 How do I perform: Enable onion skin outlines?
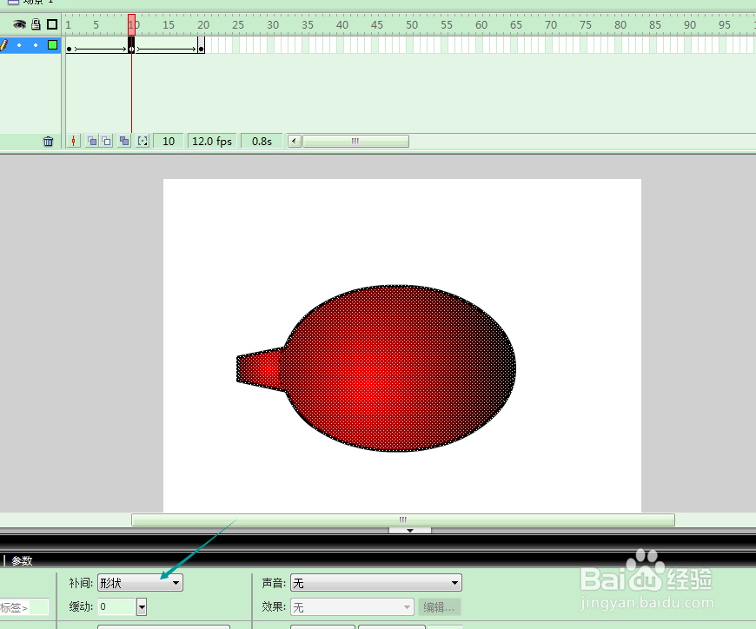107,142
